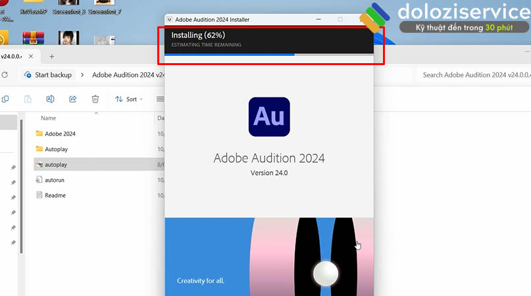
Task: Click the Installing (62%) status text
Action: (x=198, y=36)
